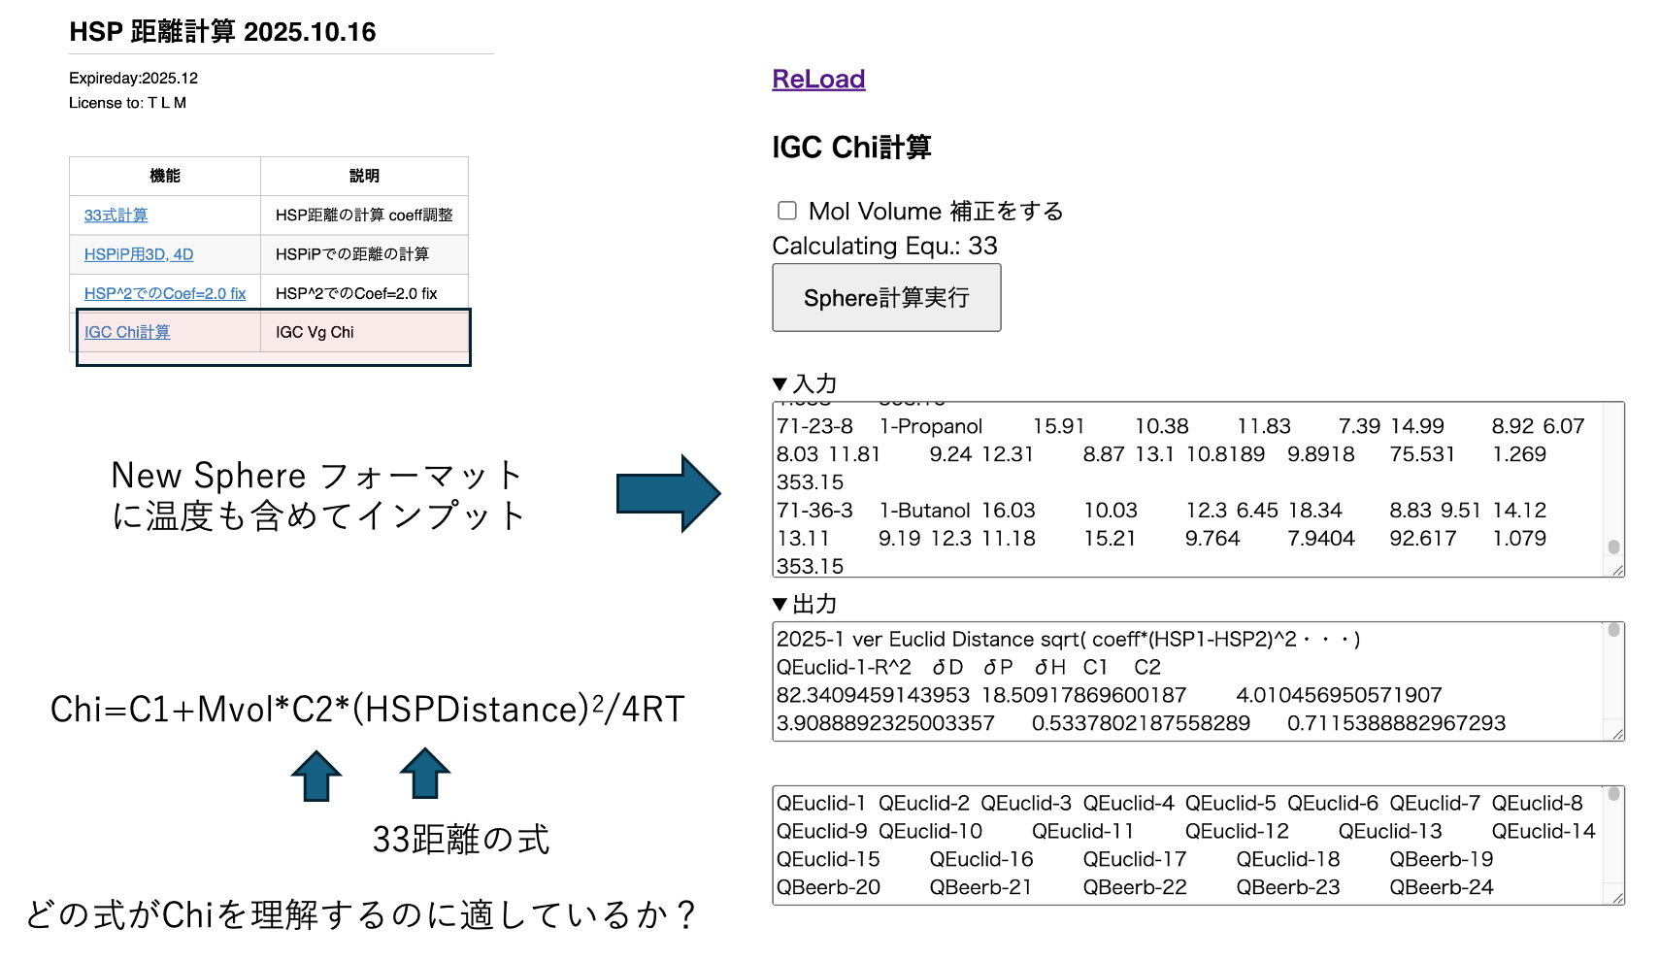Click resize handle of the QEuclid list box

1617,898
